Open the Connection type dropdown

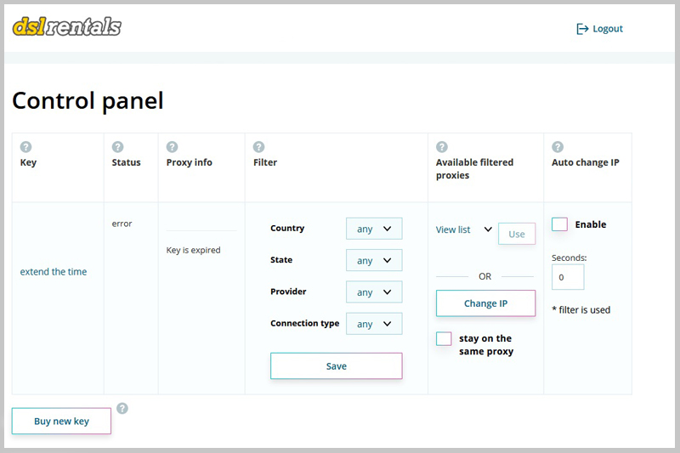pyautogui.click(x=374, y=324)
